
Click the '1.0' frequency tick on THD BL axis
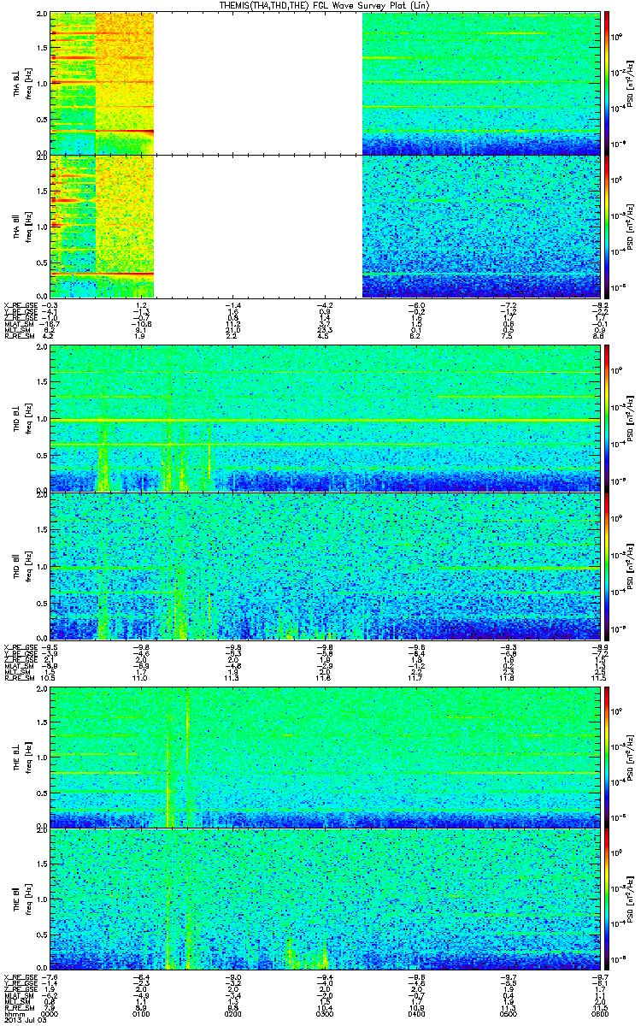pyautogui.click(x=42, y=420)
